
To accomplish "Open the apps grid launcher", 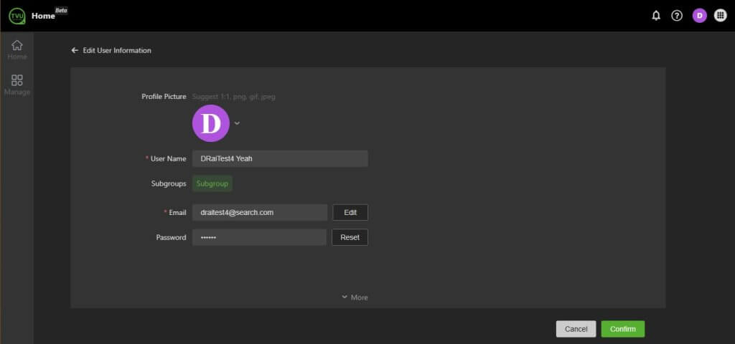I will (x=720, y=16).
